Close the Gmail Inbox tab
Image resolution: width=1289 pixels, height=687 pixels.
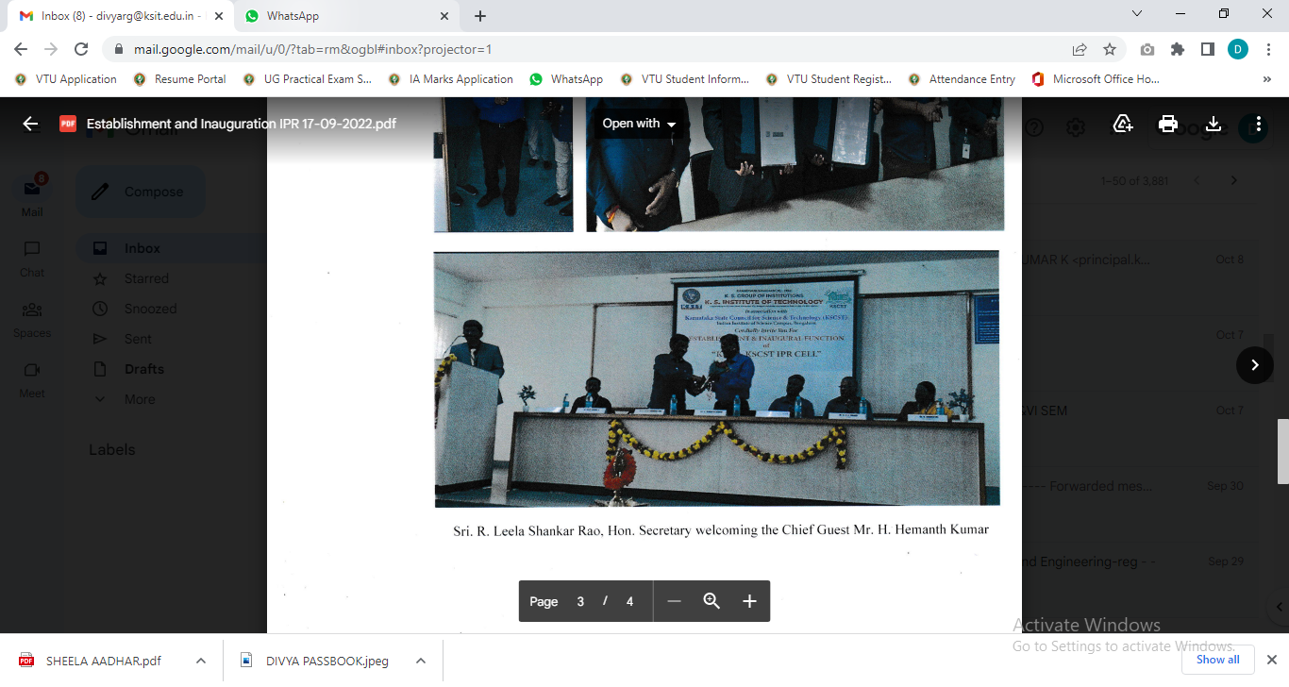tap(218, 16)
